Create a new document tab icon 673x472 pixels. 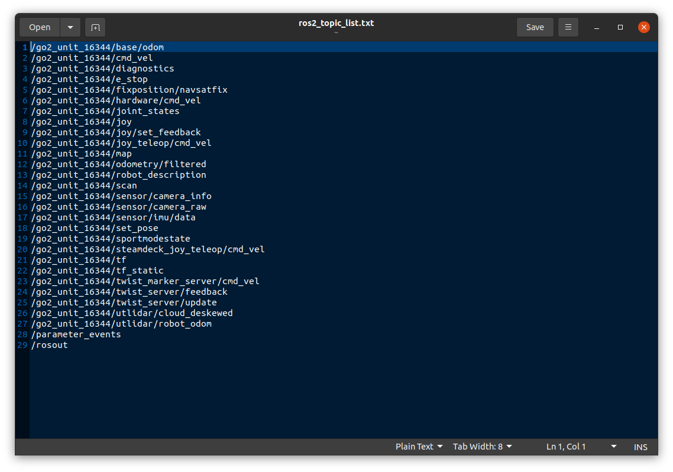point(95,27)
